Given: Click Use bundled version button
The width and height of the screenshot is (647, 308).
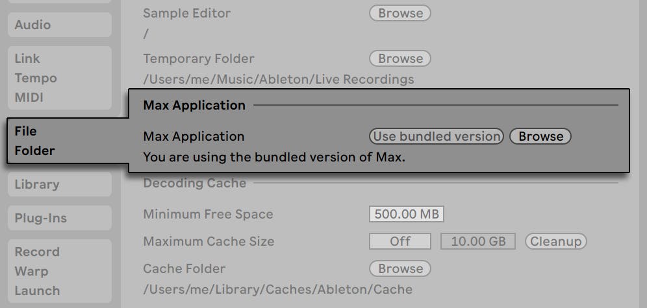Looking at the screenshot, I should [x=436, y=136].
